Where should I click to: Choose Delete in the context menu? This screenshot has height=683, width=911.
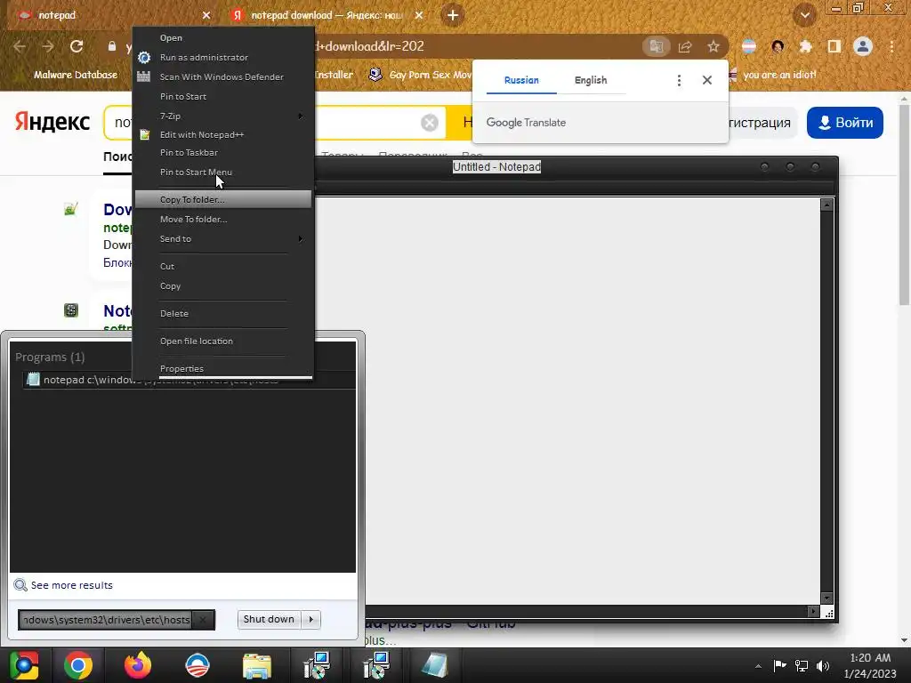(223, 313)
